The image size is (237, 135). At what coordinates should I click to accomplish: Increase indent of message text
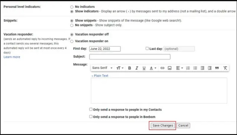point(210,68)
